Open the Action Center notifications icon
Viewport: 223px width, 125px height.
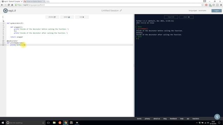(219, 123)
